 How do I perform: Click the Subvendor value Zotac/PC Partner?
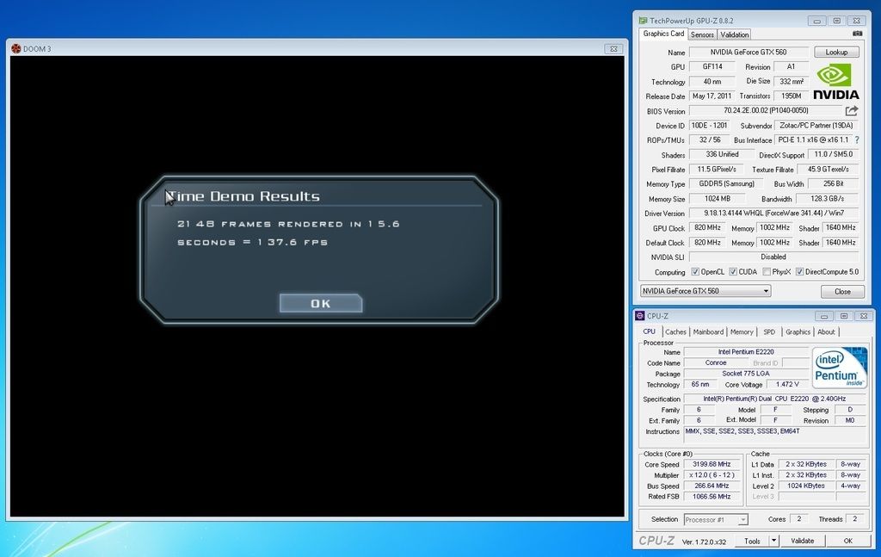(816, 126)
